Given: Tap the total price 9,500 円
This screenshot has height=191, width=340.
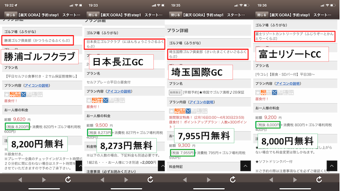Looking at the screenshot, I should [x=99, y=125].
